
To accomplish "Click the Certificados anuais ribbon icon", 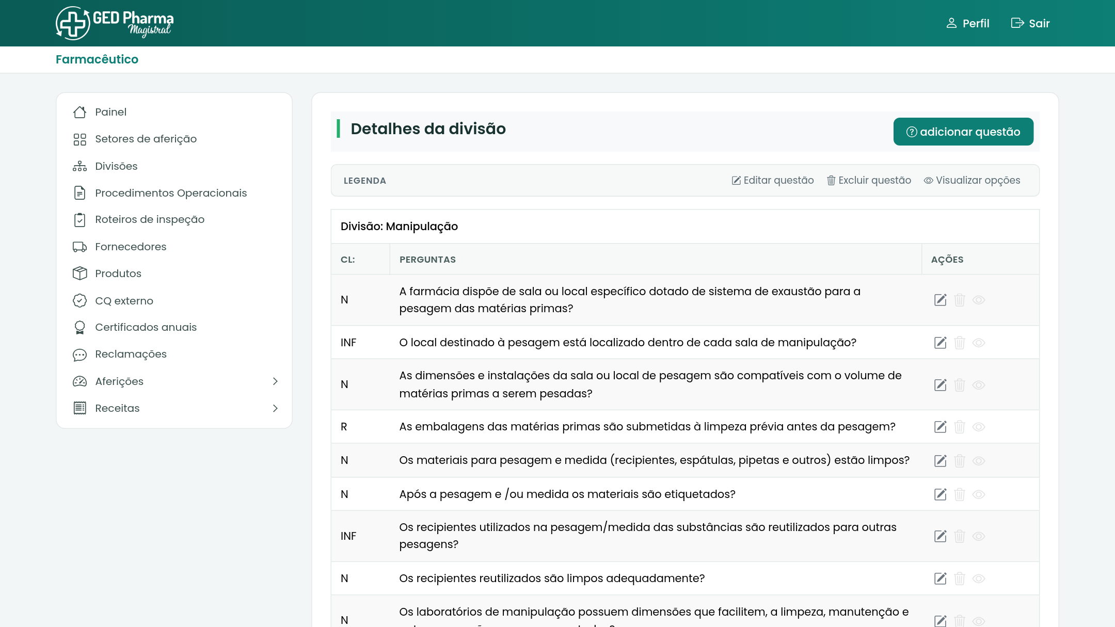I will click(79, 327).
